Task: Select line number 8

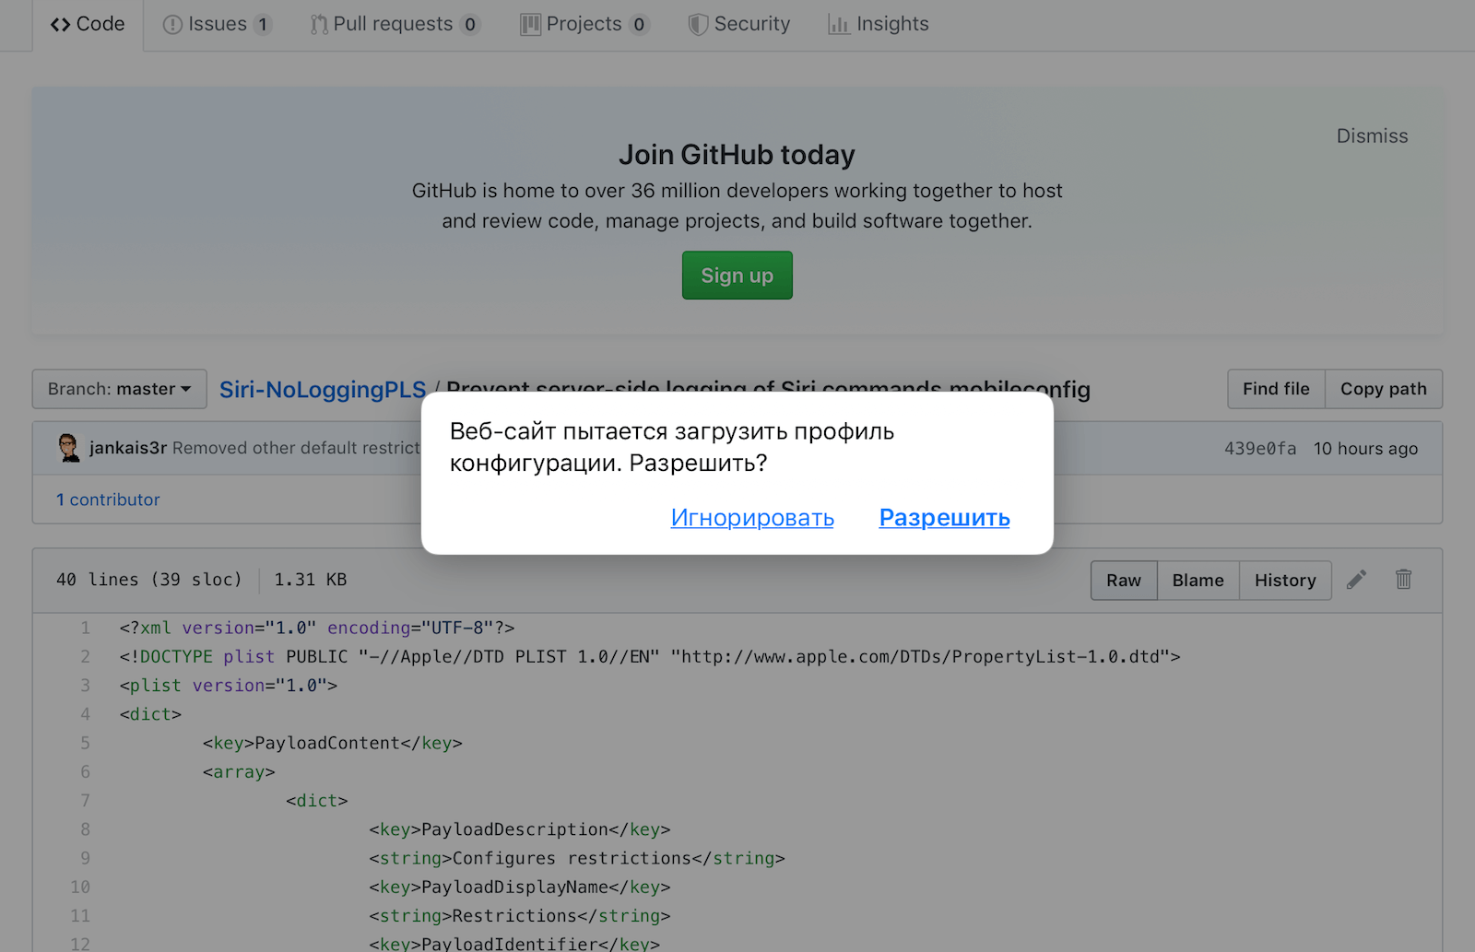Action: click(x=85, y=829)
